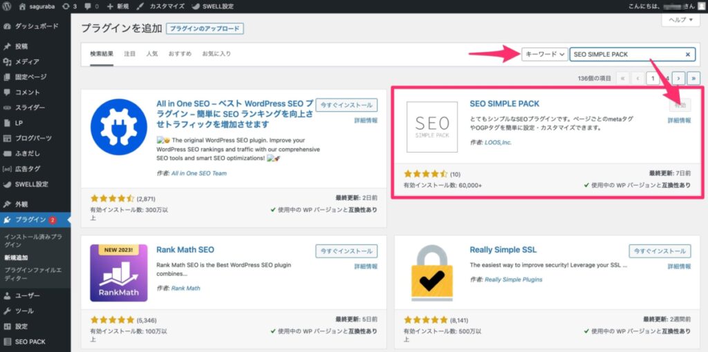Expand the ヘルプ help tab
The image size is (708, 352).
[x=680, y=20]
